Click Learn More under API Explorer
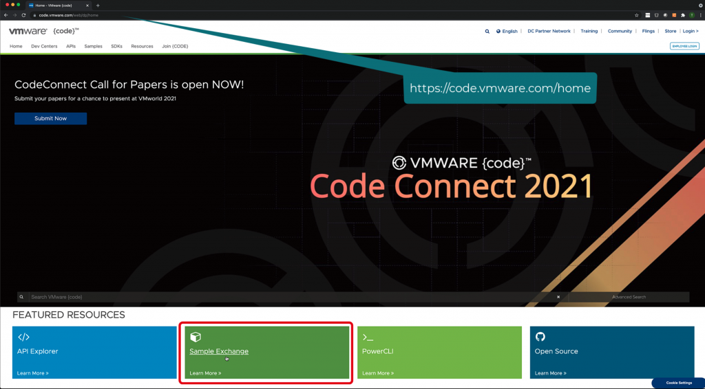The height and width of the screenshot is (389, 705). coord(33,373)
